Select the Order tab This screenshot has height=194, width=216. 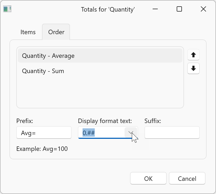[x=56, y=32]
